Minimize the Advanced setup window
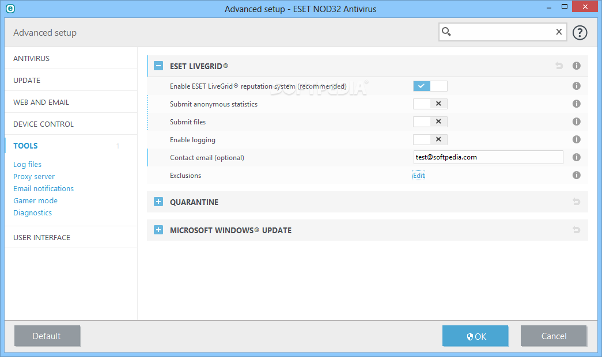Viewport: 602px width, 357px height. pyautogui.click(x=549, y=7)
